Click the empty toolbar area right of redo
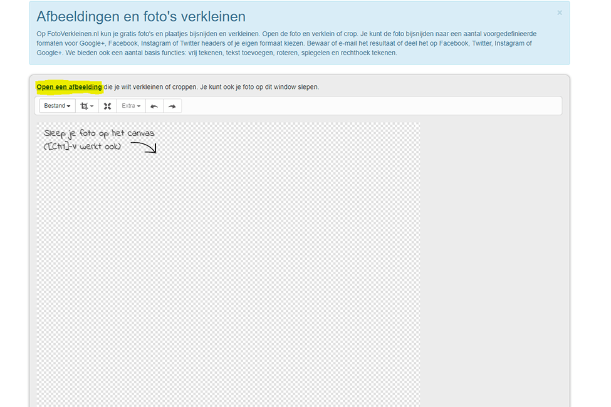611x407 pixels. [x=370, y=106]
